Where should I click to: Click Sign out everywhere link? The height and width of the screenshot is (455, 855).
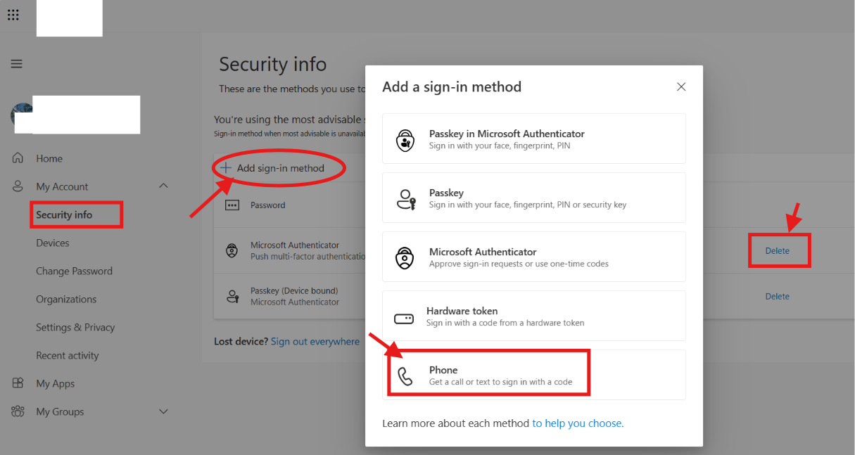pos(315,341)
